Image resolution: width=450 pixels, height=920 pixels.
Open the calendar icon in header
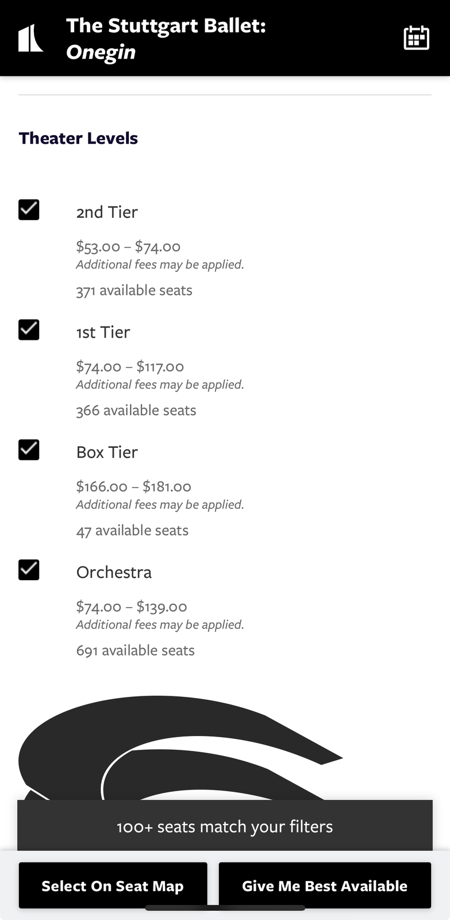point(416,38)
